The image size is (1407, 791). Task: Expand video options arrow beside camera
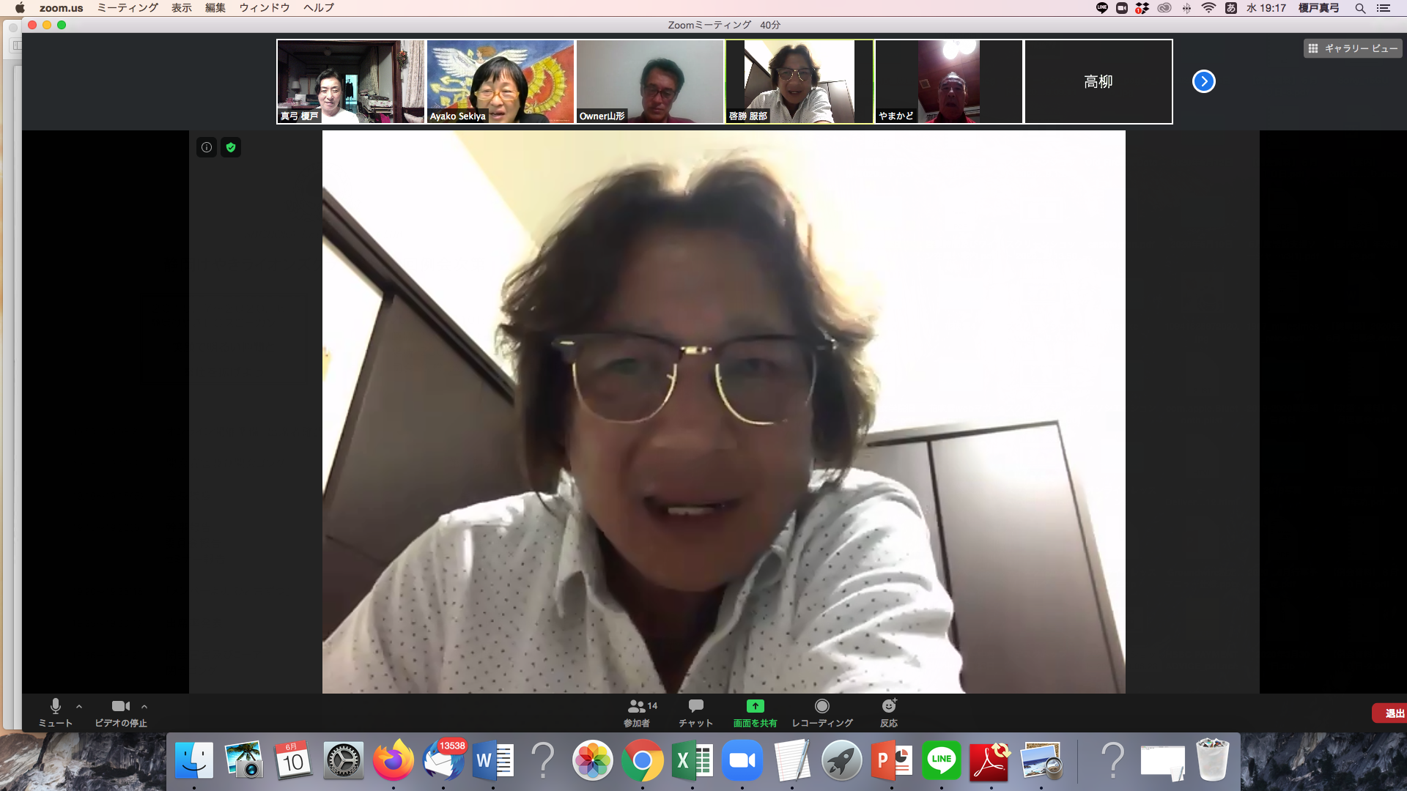(x=144, y=707)
